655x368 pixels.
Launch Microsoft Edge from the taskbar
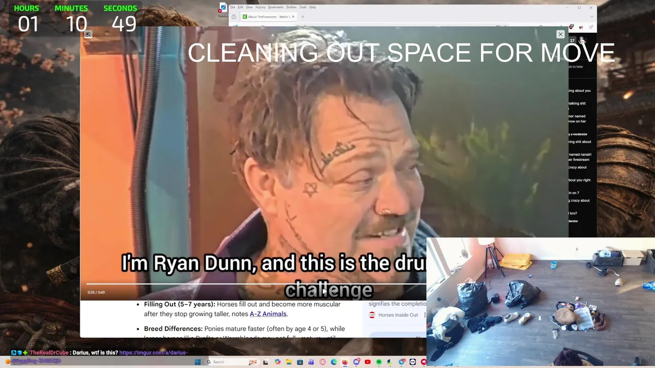pos(334,362)
